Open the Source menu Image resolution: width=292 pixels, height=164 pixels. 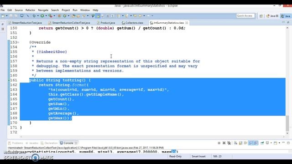19,10
